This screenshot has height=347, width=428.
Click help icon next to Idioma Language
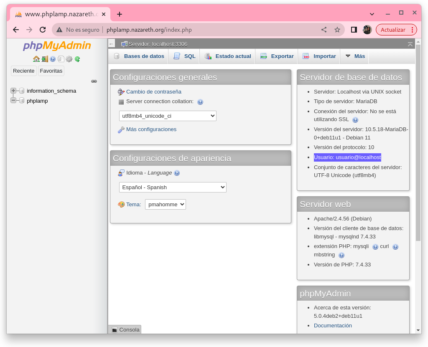[177, 173]
